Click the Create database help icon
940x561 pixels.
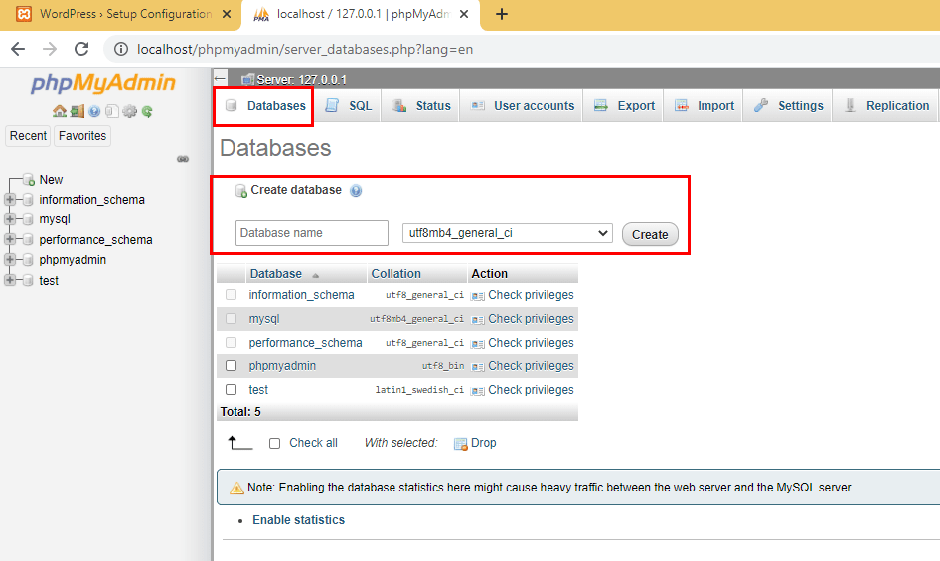pos(356,191)
